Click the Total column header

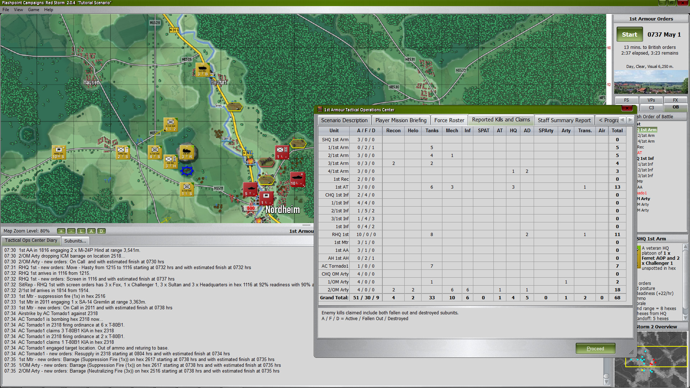(617, 130)
